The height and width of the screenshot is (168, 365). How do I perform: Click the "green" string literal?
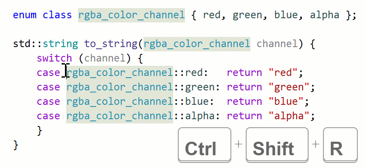(x=289, y=87)
